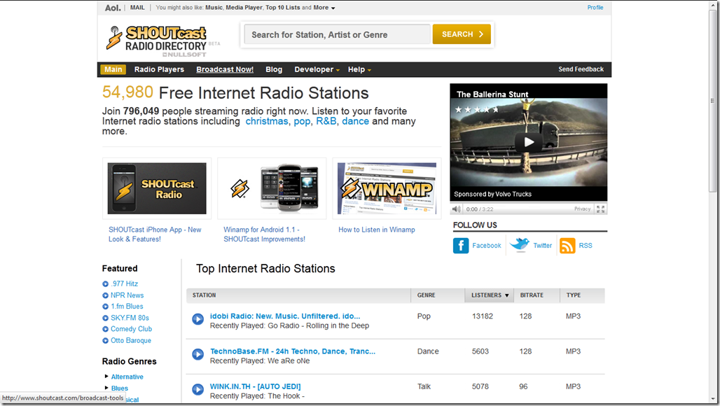
Task: Click bullet icon next to SKY.FM 80s
Action: [105, 318]
